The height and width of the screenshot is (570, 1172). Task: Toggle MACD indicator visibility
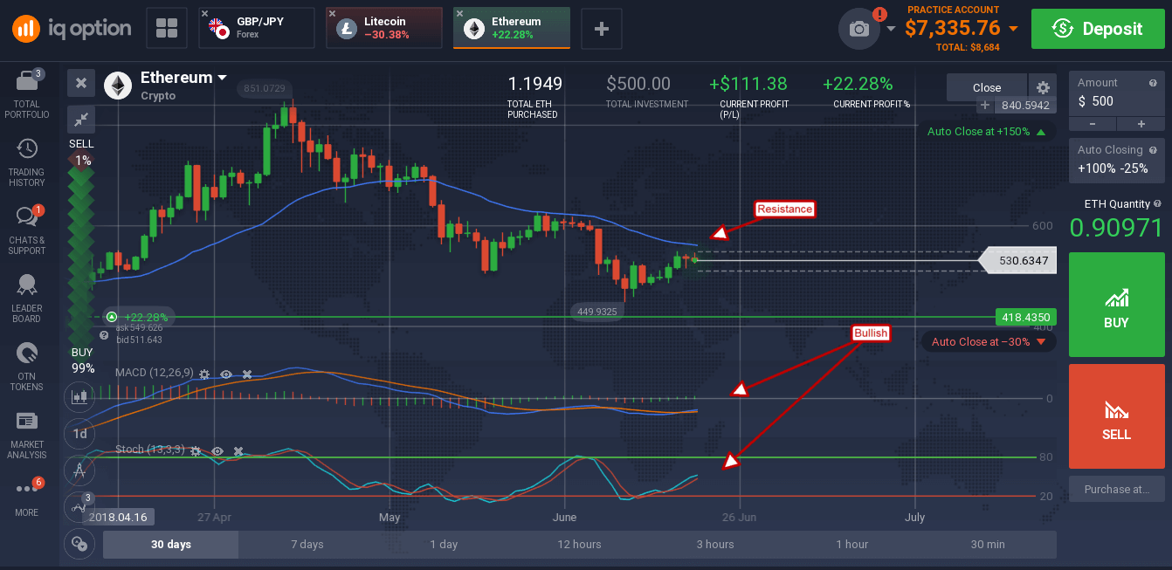tap(226, 374)
